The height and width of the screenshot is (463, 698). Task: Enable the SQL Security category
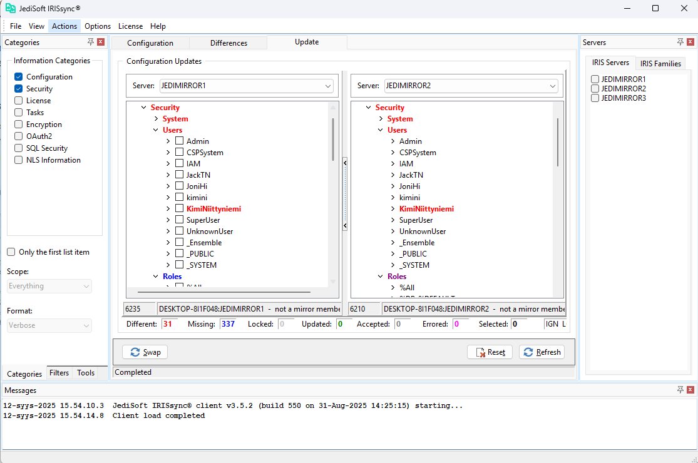click(19, 148)
